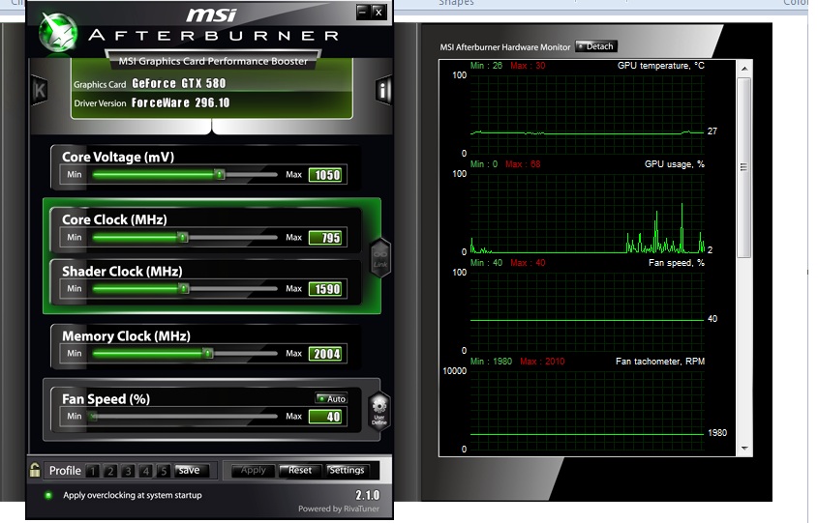The image size is (818, 523).
Task: Click the Apply button
Action: (x=253, y=471)
